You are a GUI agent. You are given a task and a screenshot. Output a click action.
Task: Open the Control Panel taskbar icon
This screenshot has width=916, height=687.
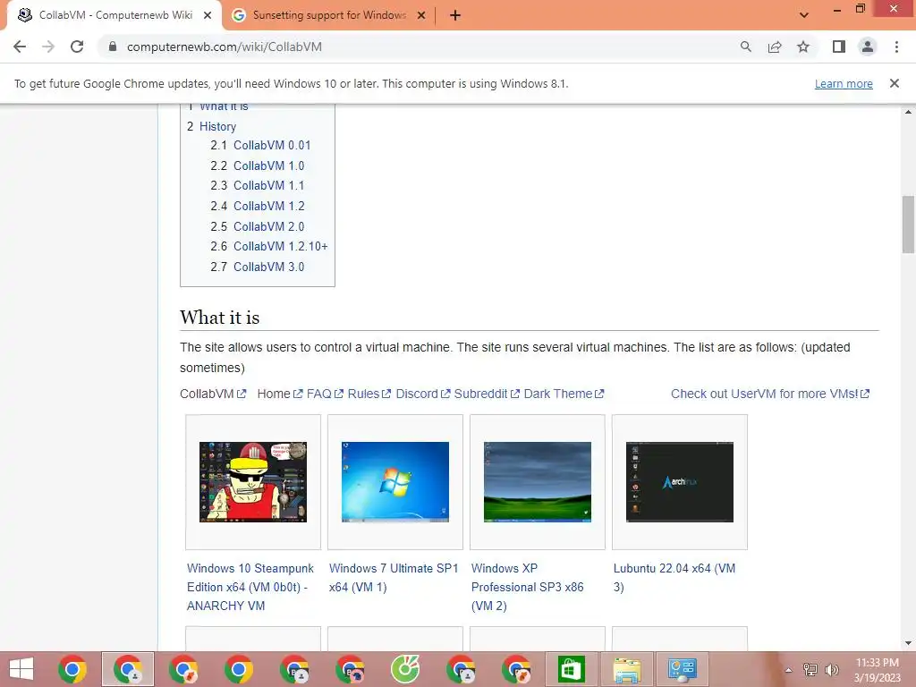pyautogui.click(x=682, y=669)
